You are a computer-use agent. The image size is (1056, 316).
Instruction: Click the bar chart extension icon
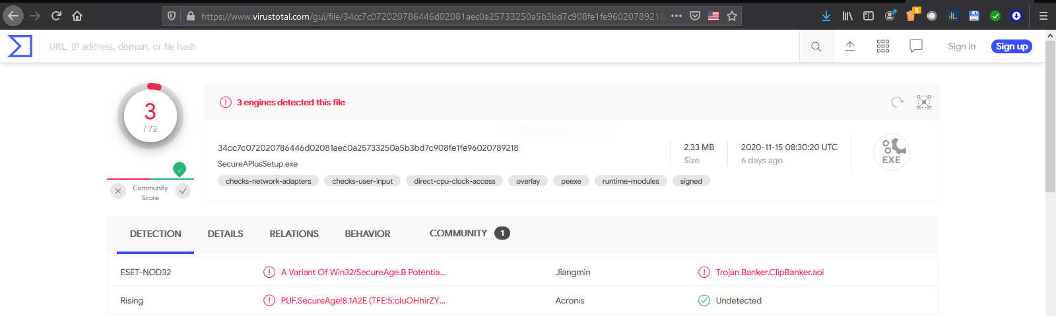tap(953, 16)
